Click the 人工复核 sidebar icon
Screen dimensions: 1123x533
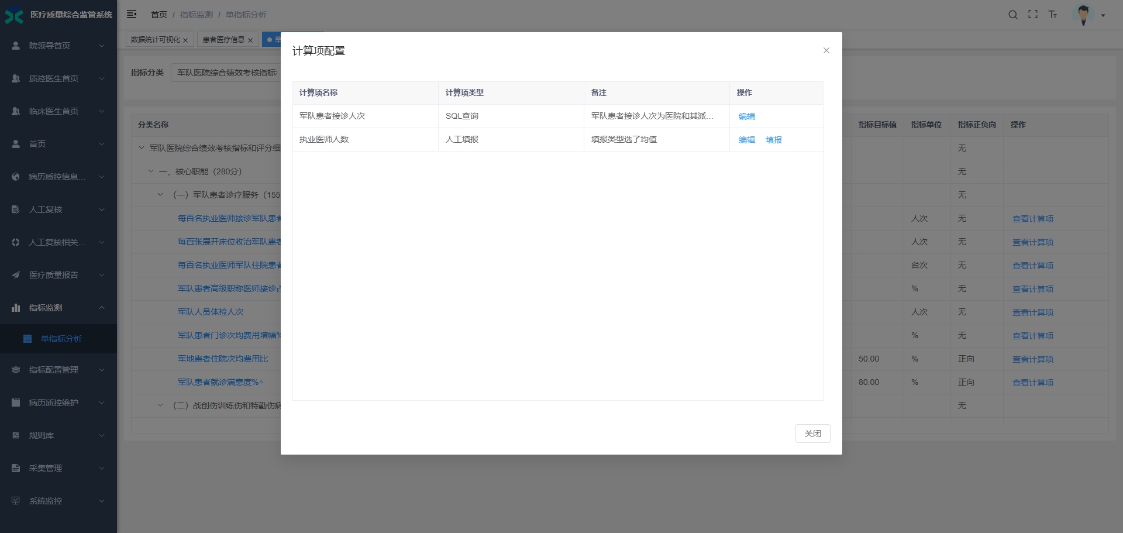(x=16, y=209)
